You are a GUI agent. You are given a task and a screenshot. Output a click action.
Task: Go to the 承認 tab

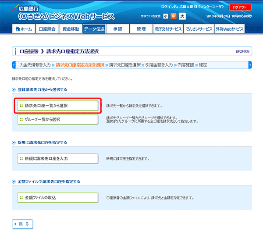point(118,29)
